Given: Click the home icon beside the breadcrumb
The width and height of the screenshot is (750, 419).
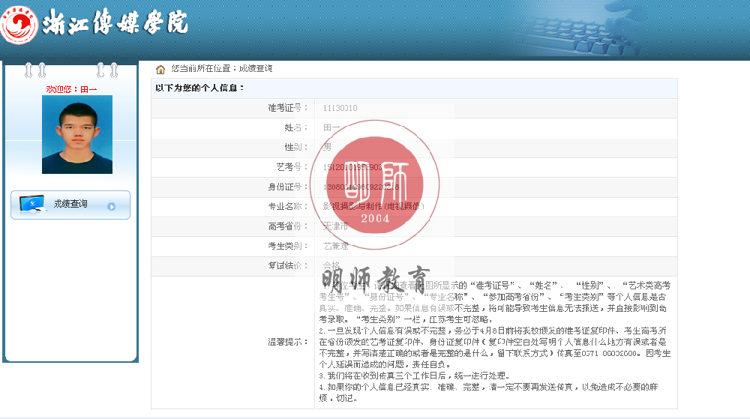Looking at the screenshot, I should (x=160, y=69).
